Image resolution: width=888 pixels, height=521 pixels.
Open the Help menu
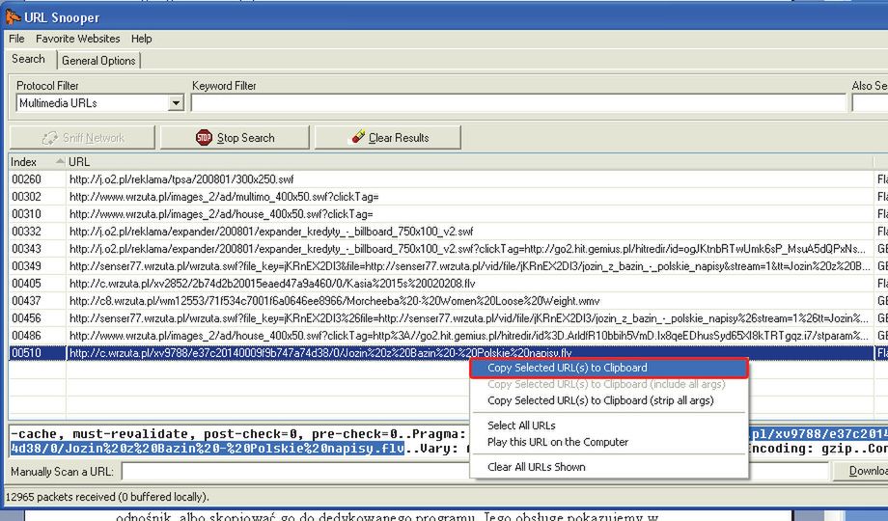tap(142, 39)
